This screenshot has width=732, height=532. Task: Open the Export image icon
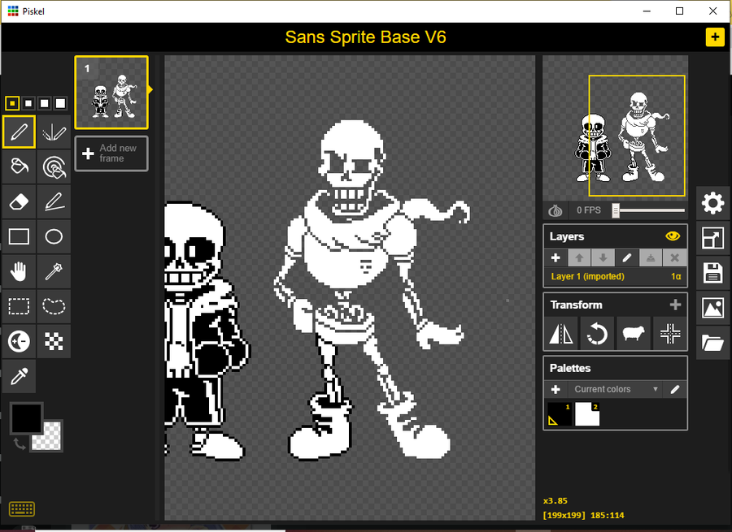pos(712,308)
